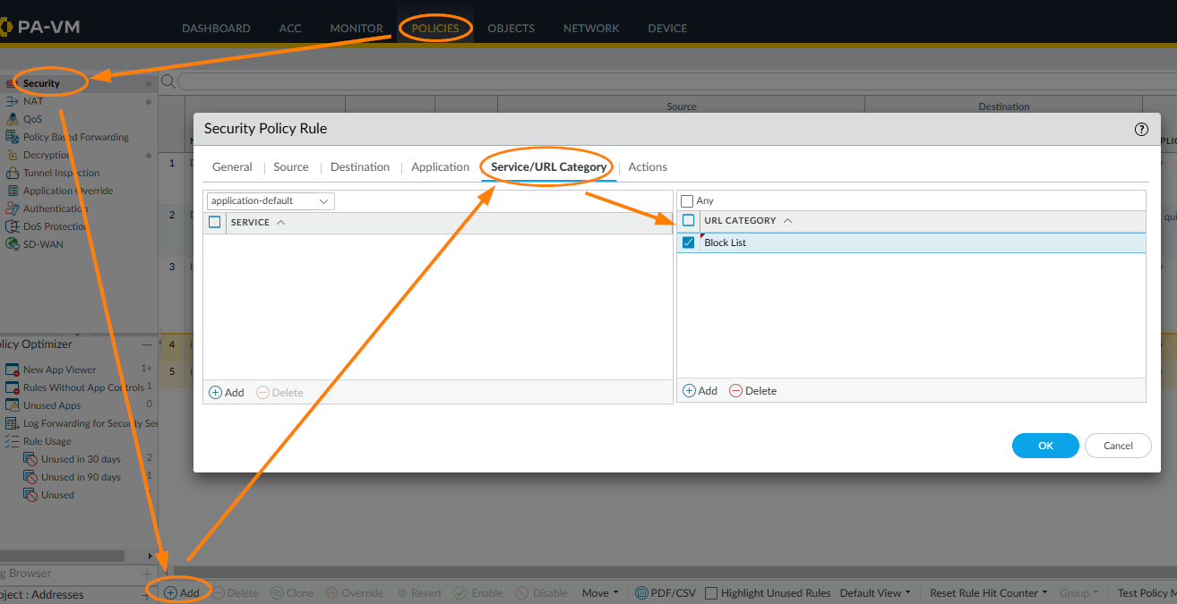
Task: Open the help icon in Security Policy Rule dialog
Action: click(1141, 129)
